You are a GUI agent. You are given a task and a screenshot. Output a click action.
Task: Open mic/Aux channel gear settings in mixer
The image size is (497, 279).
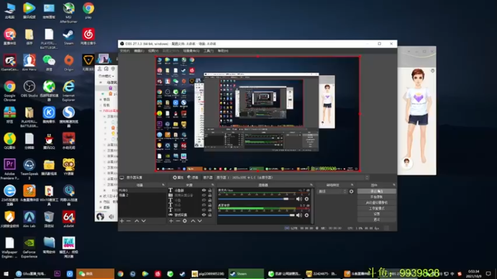[x=306, y=199]
